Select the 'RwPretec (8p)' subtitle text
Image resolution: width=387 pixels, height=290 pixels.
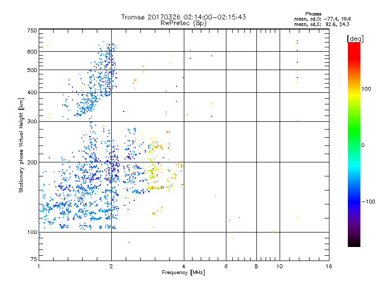tap(183, 23)
